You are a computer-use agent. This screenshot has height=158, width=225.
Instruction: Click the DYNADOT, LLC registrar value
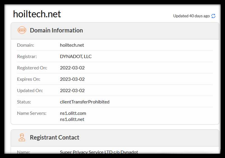(76, 56)
